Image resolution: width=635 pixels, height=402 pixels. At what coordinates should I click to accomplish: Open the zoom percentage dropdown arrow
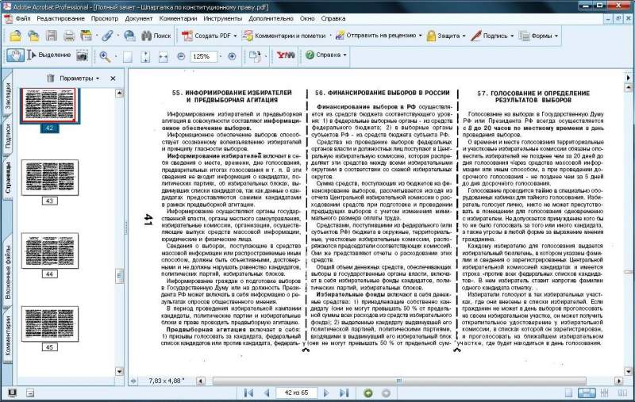coord(221,56)
